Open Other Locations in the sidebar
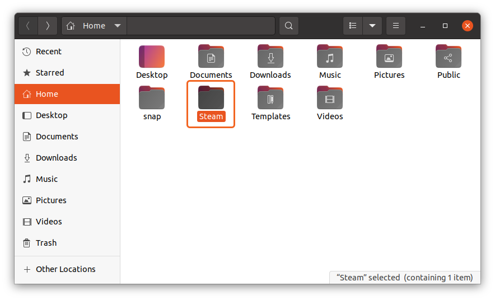 click(67, 269)
